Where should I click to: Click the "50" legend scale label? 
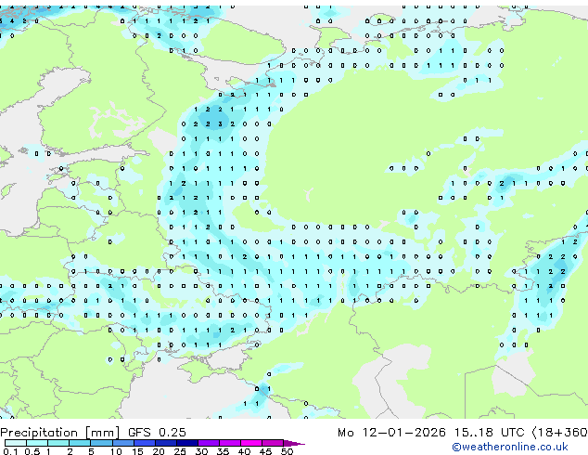(287, 451)
